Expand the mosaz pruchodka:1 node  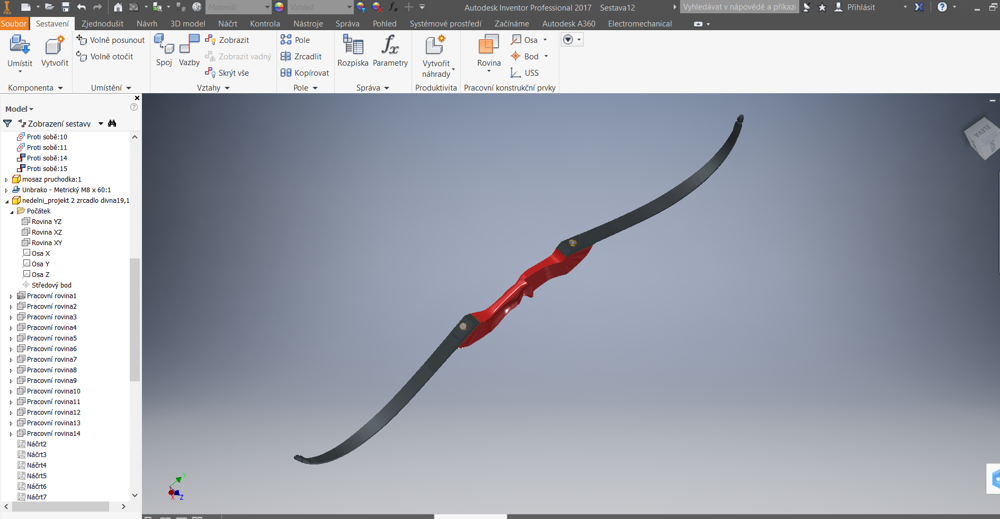point(6,180)
